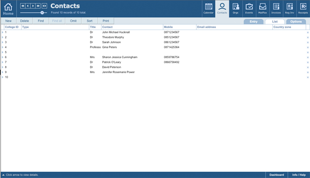Select the contact name Patrick O'Leary
Image resolution: width=310 pixels, height=178 pixels.
(111, 62)
